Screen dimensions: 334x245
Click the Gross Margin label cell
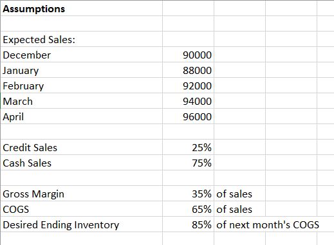(82, 194)
